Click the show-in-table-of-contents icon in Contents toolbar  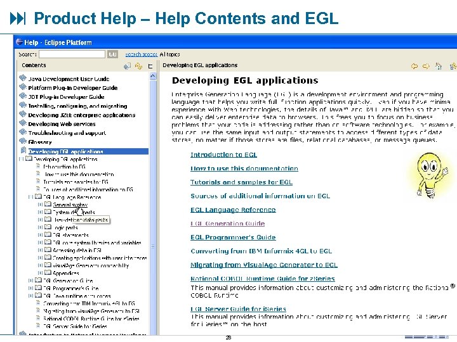(127, 66)
